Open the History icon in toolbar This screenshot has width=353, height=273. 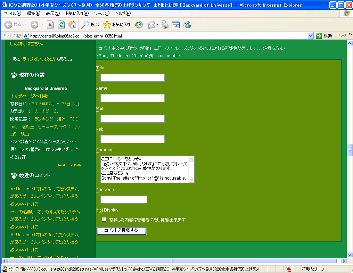[139, 25]
